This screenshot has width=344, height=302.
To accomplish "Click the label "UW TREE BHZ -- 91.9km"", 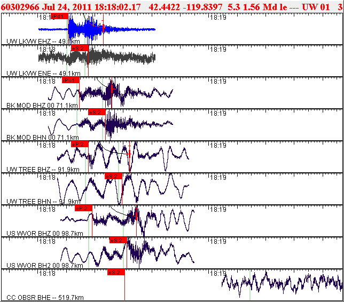I will [43, 169].
